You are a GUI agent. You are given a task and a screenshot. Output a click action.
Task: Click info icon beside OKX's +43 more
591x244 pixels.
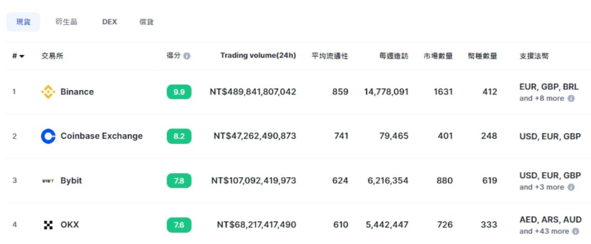(x=576, y=231)
